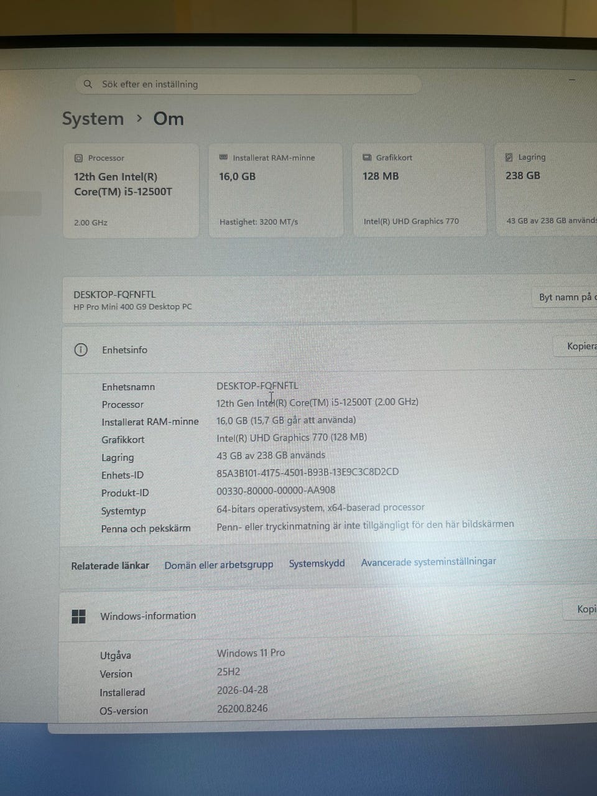Click the Processor chip icon
Image resolution: width=597 pixels, height=796 pixels.
[78, 158]
